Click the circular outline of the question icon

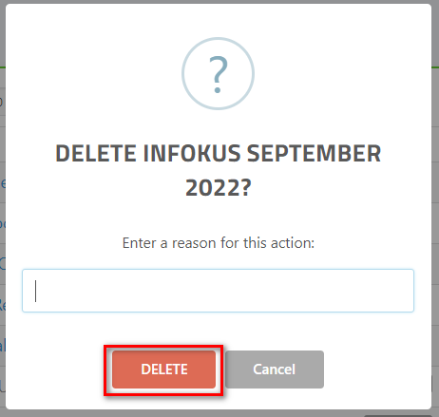(x=219, y=39)
